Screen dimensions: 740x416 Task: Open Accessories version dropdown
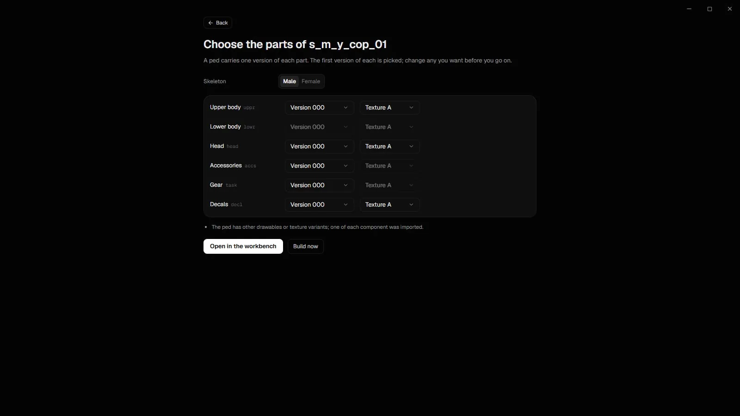(319, 166)
